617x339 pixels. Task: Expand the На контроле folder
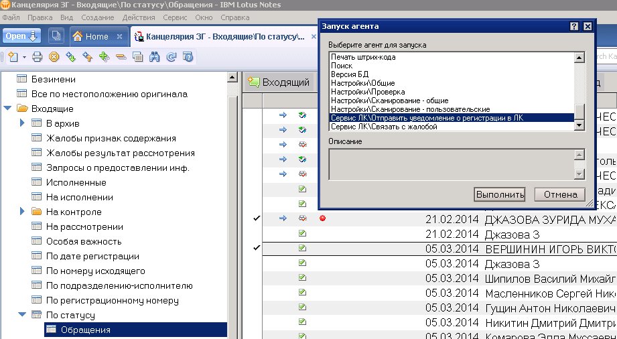[x=22, y=212]
